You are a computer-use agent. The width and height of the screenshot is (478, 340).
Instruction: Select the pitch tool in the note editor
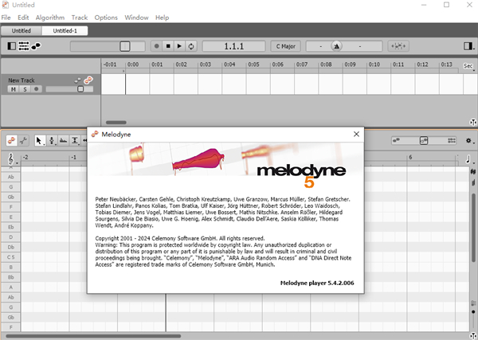click(52, 140)
